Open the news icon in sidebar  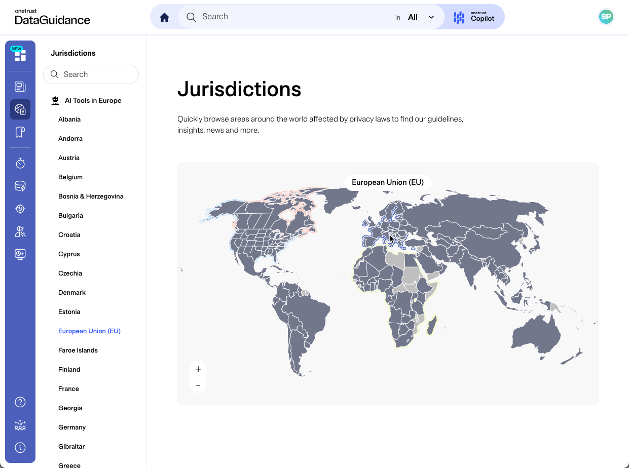point(20,87)
